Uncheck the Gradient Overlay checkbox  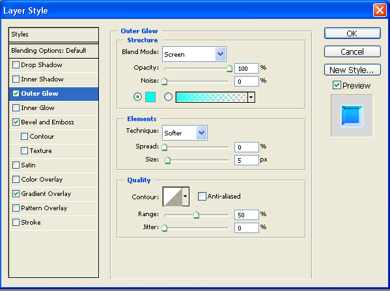click(16, 194)
